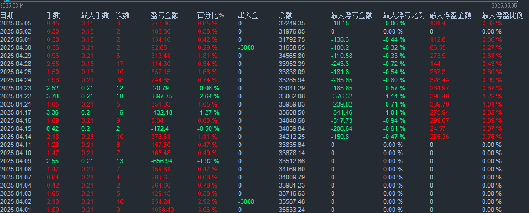The image size is (529, 213).
Task: Select the 手数 column header
Action: 53,15
